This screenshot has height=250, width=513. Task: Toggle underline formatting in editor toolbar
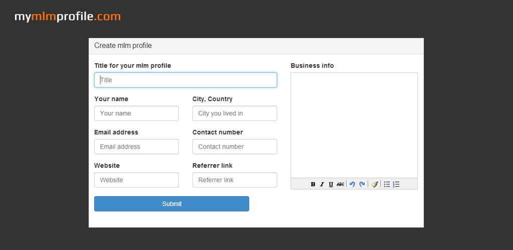coord(331,184)
